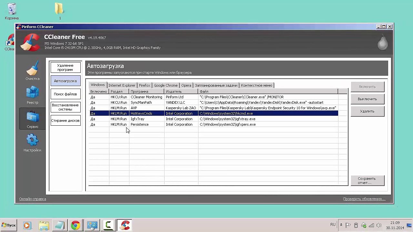Image resolution: width=413 pixels, height=232 pixels.
Task: Select the CCleaner Monitoring row
Action: pos(214,97)
